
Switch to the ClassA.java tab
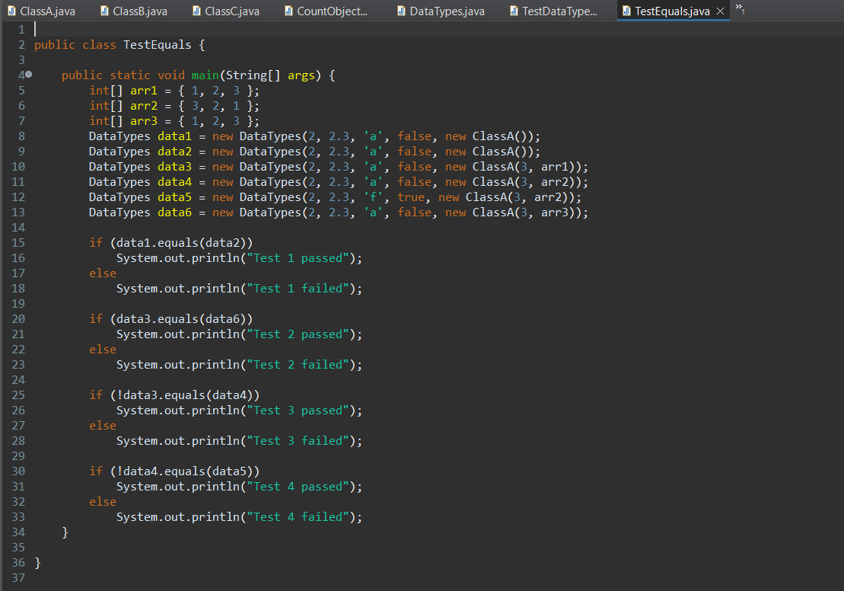click(47, 11)
